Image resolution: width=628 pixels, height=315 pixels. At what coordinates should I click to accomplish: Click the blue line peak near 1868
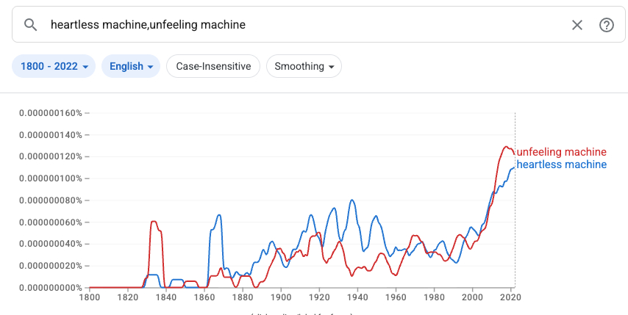219,214
